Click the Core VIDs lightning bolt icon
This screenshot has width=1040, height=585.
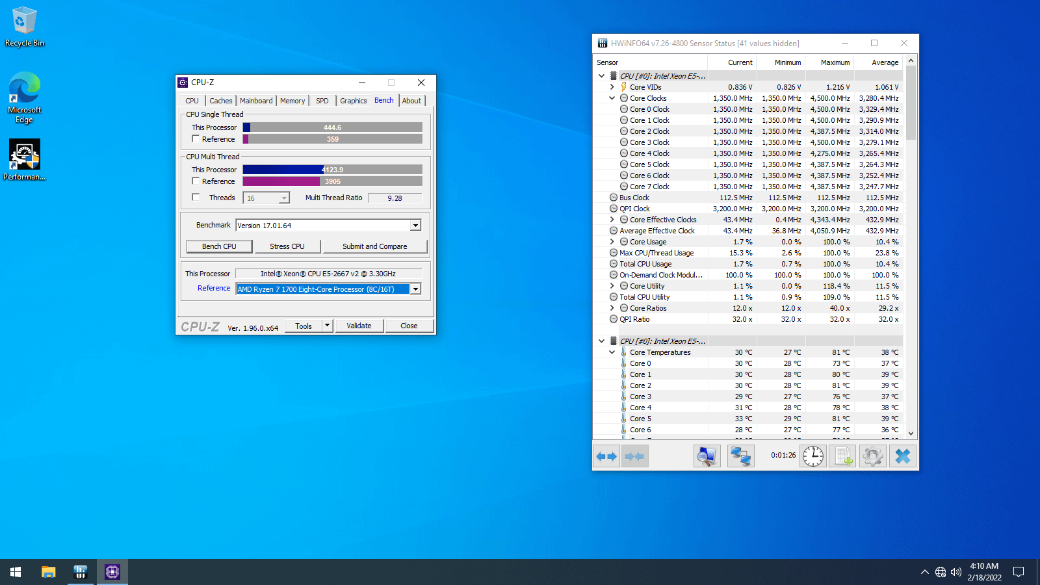tap(623, 87)
